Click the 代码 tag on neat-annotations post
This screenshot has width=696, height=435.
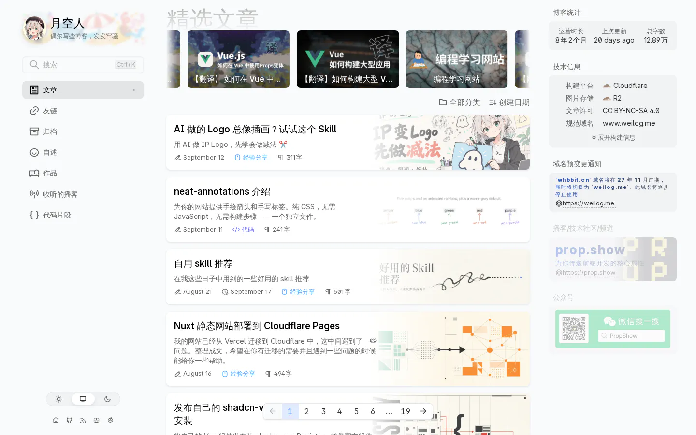coord(243,230)
